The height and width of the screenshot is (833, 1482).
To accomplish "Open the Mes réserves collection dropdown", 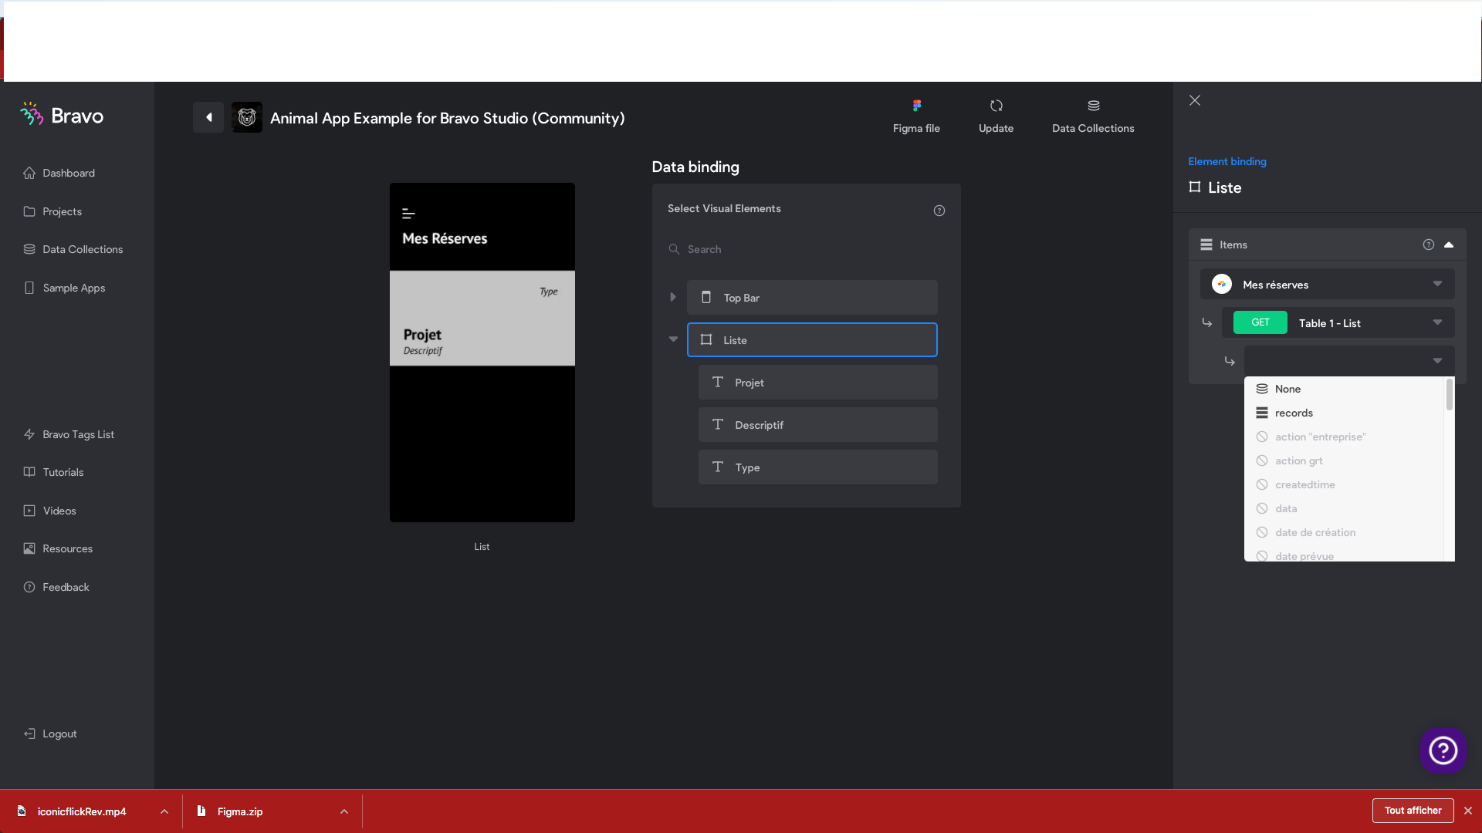I will (1328, 284).
